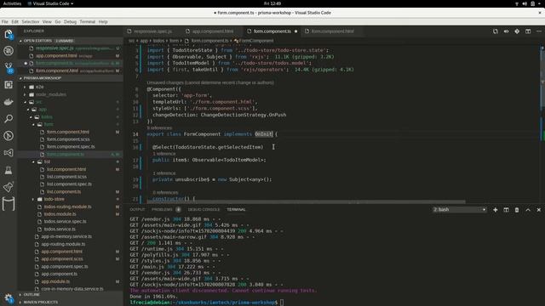Screen dimensions: 545x306
Task: Open the tilted flask activity icon
Action: coord(9,187)
